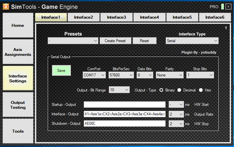Image resolution: width=234 pixels, height=147 pixels.
Task: Close the Game Engine window
Action: [x=228, y=7]
